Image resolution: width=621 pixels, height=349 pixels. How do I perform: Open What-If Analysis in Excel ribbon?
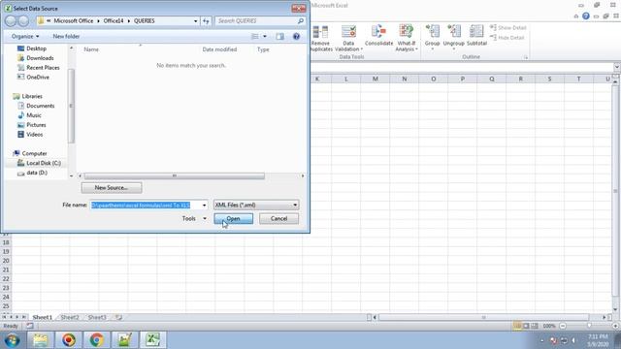coord(407,38)
